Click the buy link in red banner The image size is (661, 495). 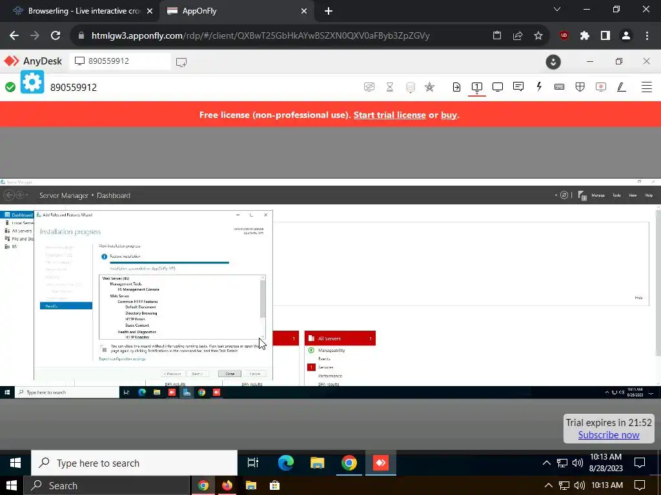coord(449,115)
